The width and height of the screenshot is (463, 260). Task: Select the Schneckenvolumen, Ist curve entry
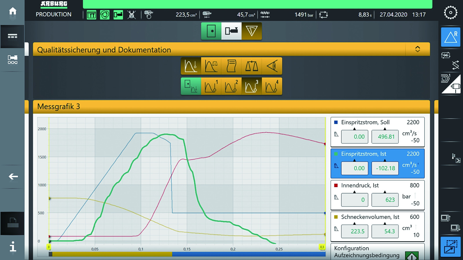pyautogui.click(x=377, y=226)
